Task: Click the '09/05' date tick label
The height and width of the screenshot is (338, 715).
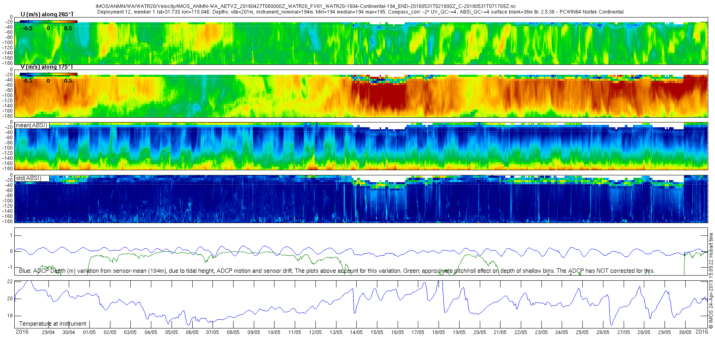Action: point(254,332)
